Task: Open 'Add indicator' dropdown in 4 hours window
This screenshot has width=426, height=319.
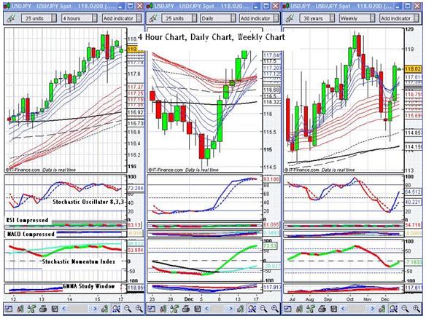Action: (x=122, y=18)
